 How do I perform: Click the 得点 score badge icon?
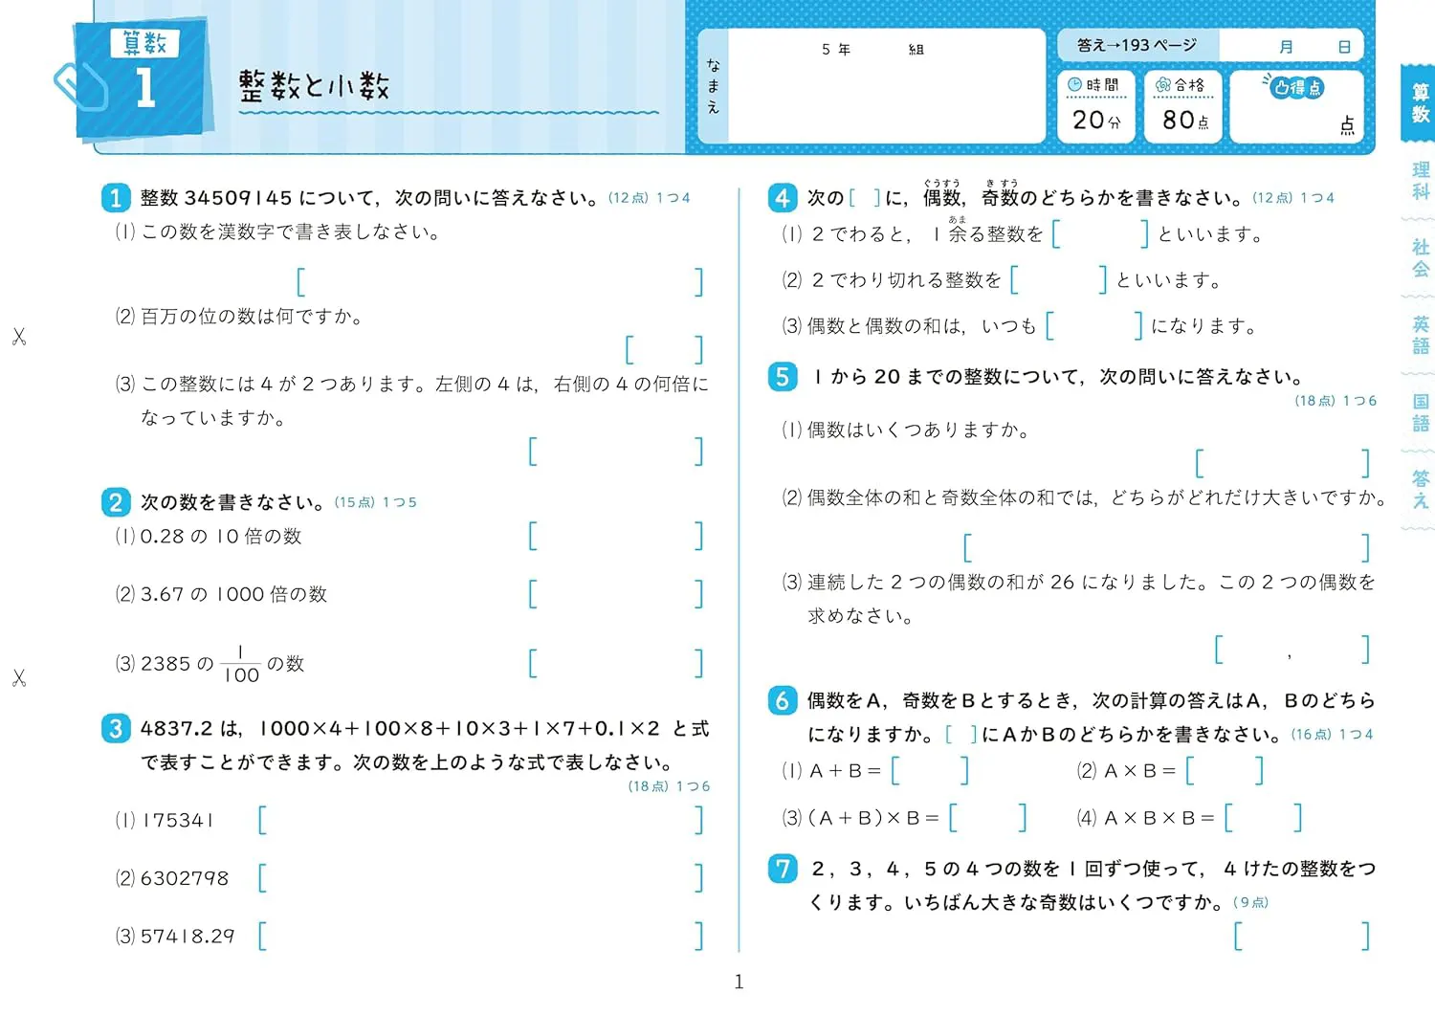pyautogui.click(x=1296, y=88)
